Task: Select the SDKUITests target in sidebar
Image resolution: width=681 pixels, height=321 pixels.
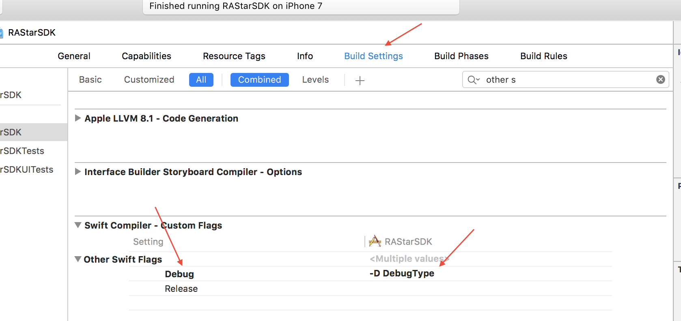Action: 27,170
